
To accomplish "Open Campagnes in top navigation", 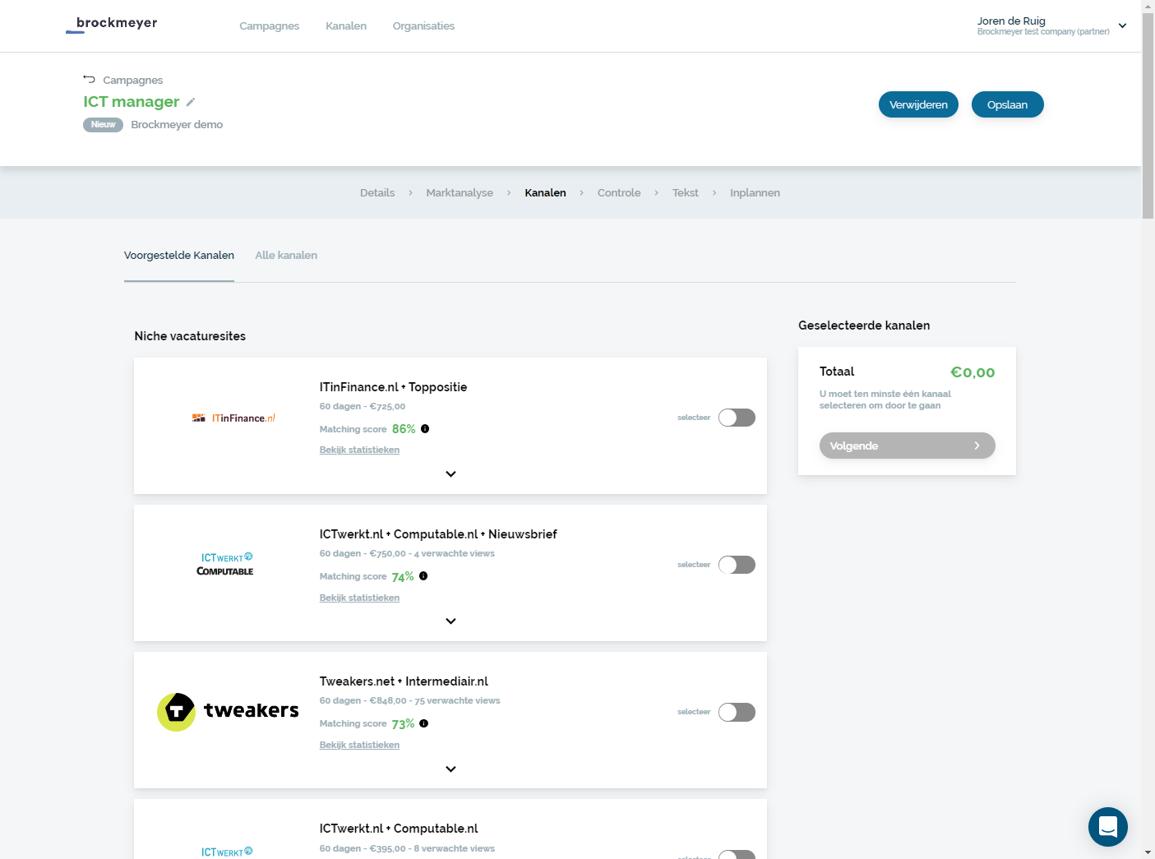I will click(270, 25).
